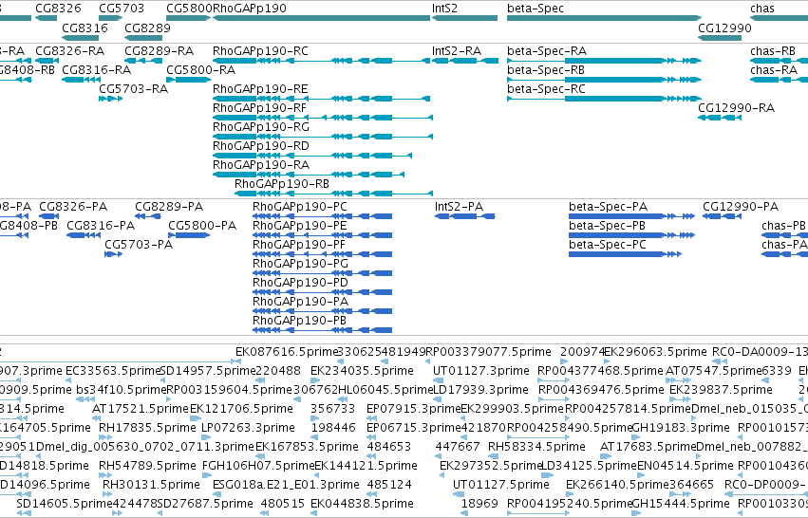
Task: Select EST RH17835.5prime
Action: (147, 429)
